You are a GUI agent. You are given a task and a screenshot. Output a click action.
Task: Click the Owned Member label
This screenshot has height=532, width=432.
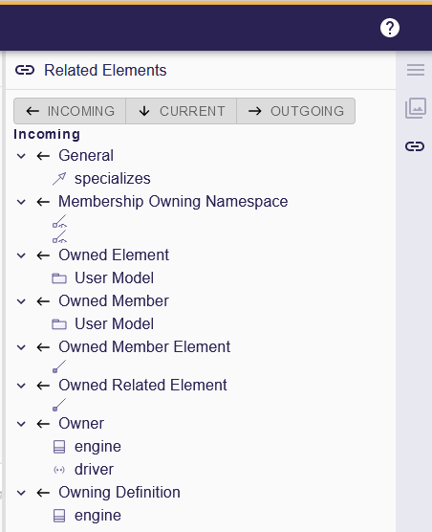114,301
